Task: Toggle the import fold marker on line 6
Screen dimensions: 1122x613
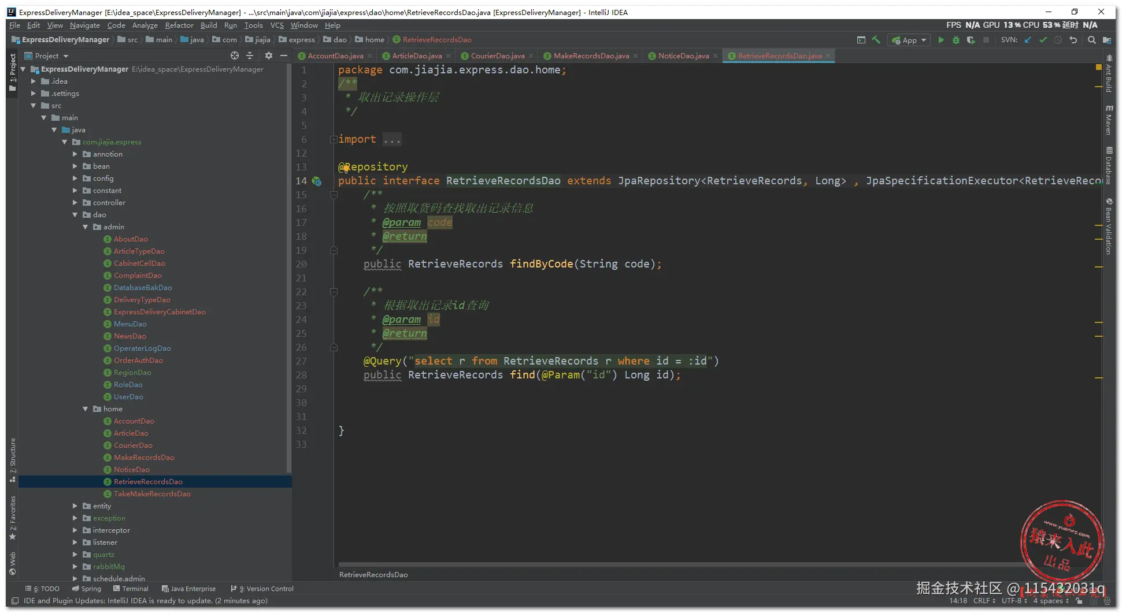Action: tap(334, 139)
